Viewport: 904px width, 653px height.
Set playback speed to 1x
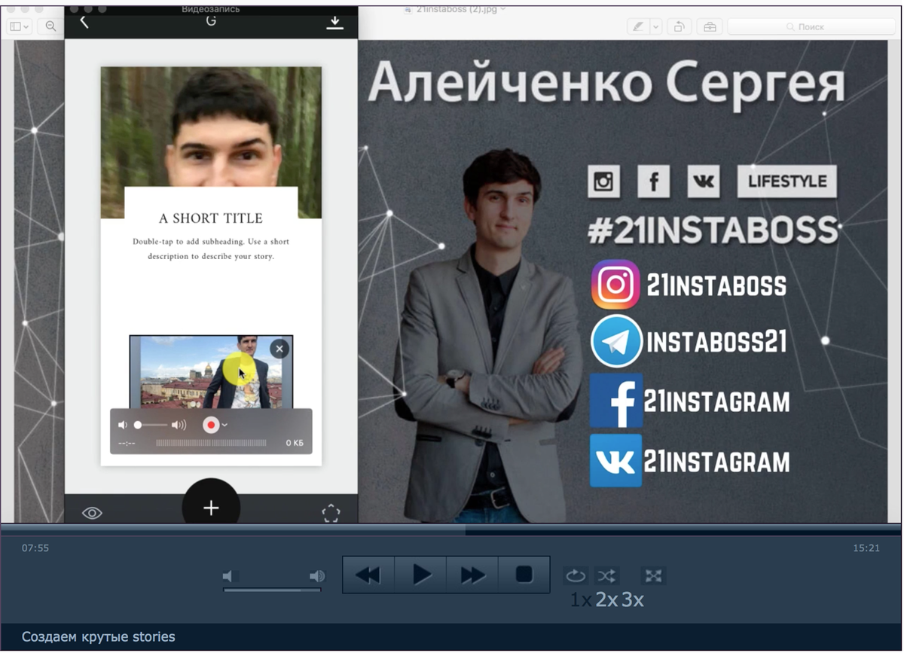580,600
